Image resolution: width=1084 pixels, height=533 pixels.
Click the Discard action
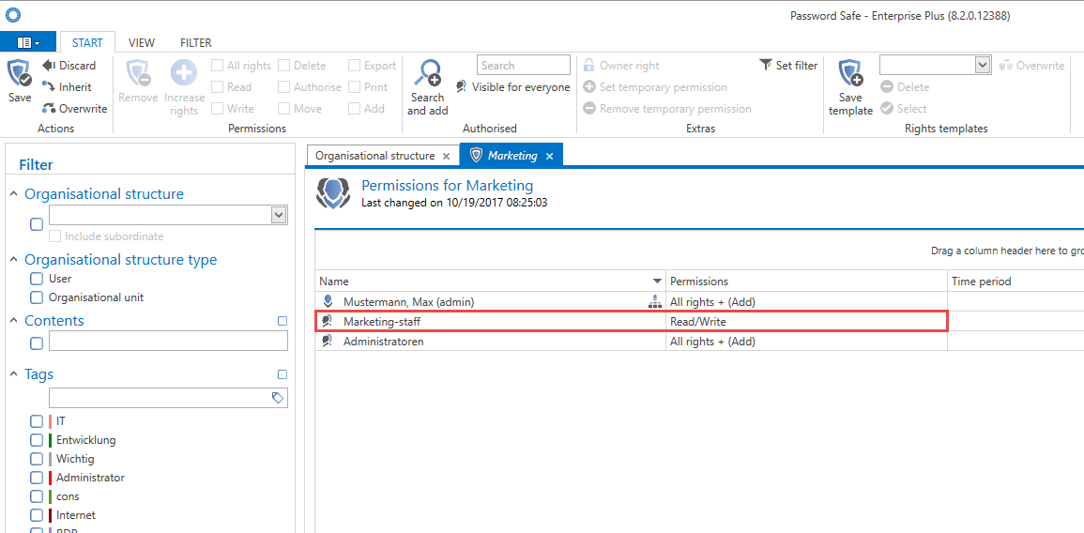coord(69,65)
